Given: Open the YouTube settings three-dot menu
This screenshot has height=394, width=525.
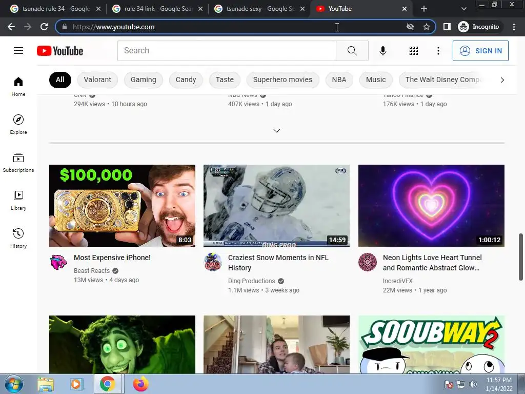Looking at the screenshot, I should point(438,51).
